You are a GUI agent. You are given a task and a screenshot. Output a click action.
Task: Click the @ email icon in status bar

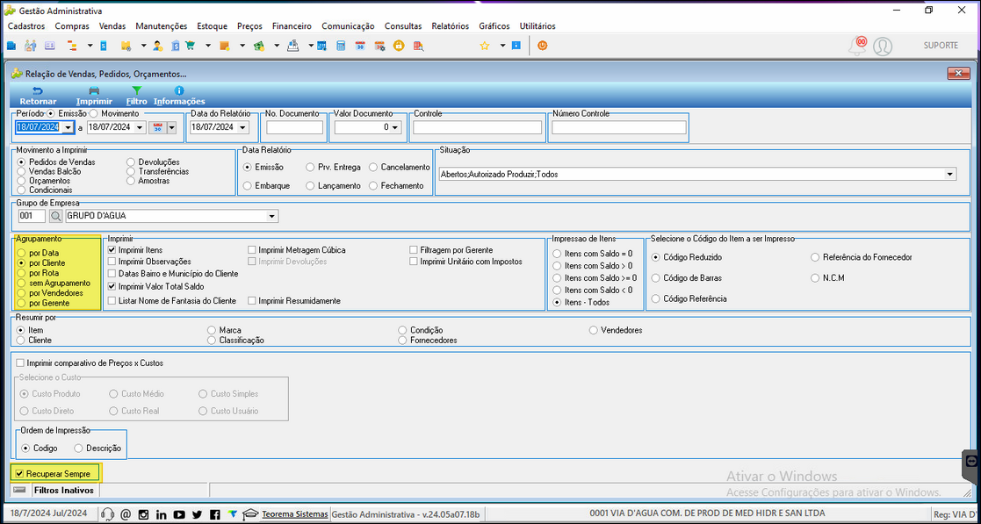pyautogui.click(x=125, y=514)
